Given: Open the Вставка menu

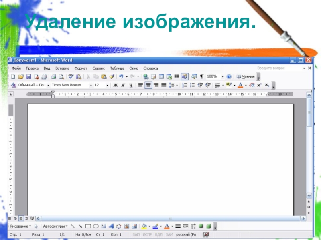Looking at the screenshot, I should (x=62, y=68).
